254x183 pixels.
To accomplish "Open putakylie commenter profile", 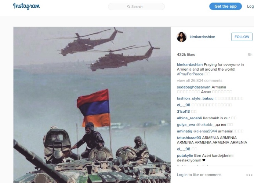I will pos(185,156).
